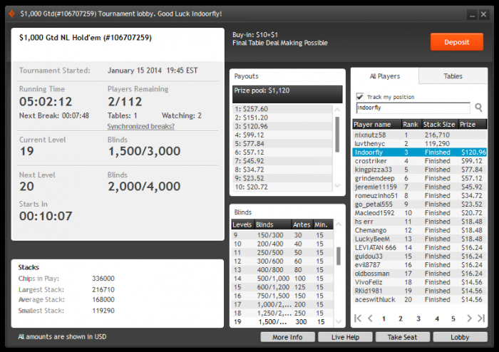499x352 pixels.
Task: Switch to the All Players tab
Action: pos(385,76)
